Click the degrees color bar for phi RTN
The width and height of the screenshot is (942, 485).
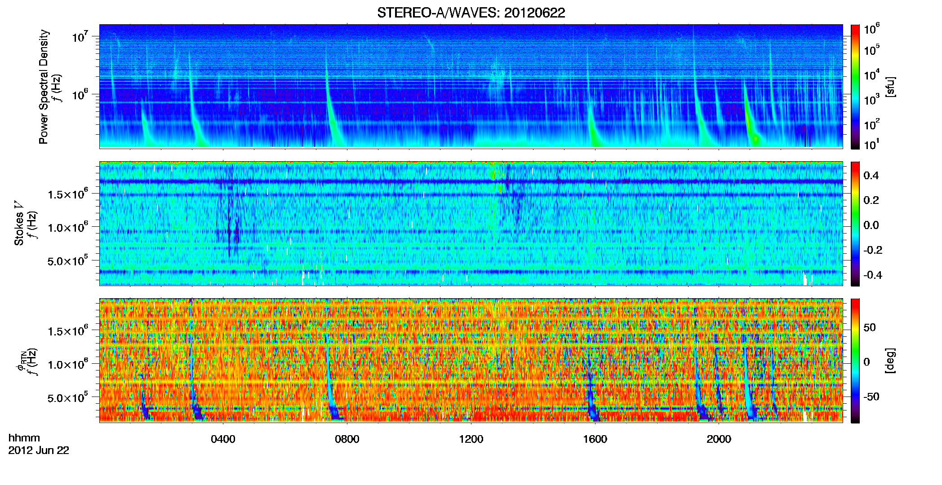click(855, 361)
